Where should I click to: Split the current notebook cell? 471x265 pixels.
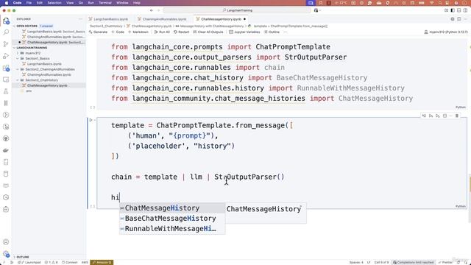click(445, 116)
